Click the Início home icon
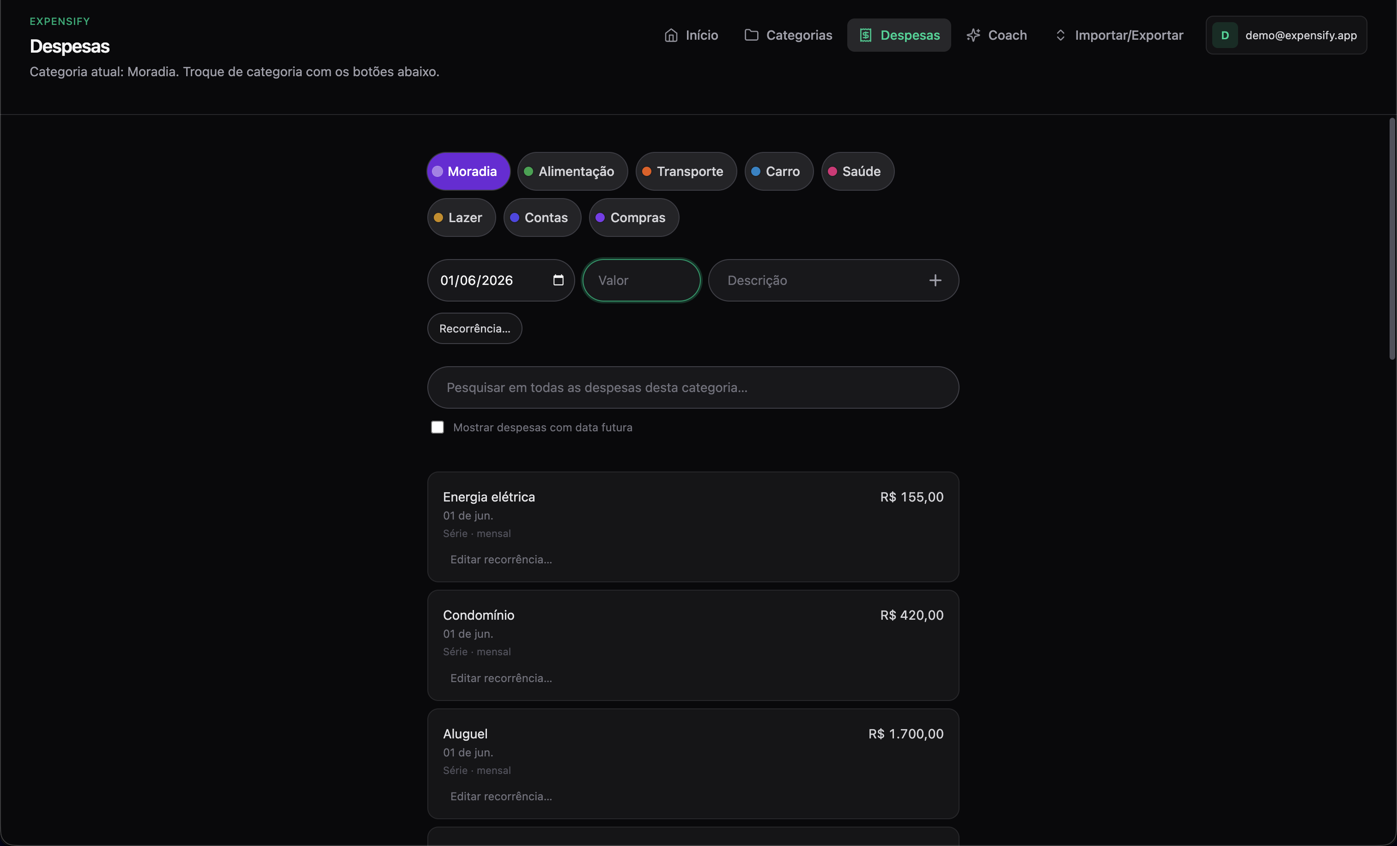 coord(671,35)
